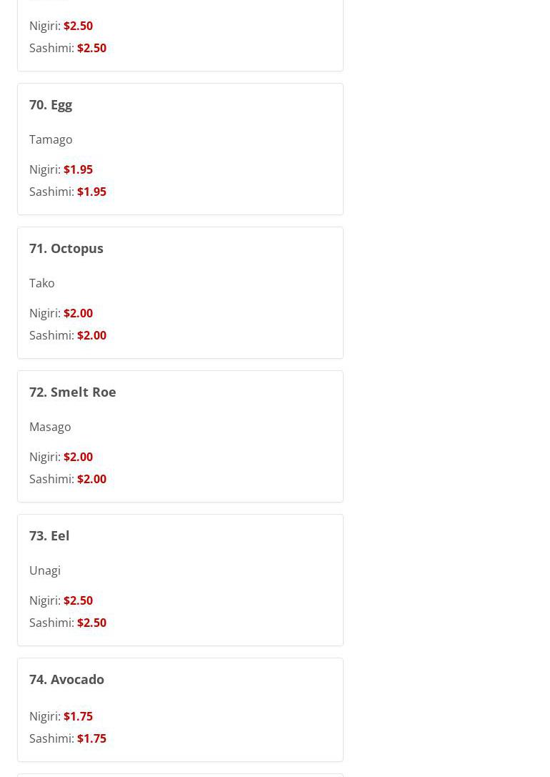Click the Unagi description under Eel
The height and width of the screenshot is (777, 550).
(x=44, y=571)
